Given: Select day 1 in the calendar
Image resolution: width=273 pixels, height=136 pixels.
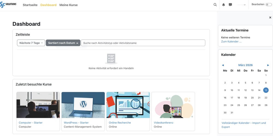Looking at the screenshot, I should click(266, 75).
